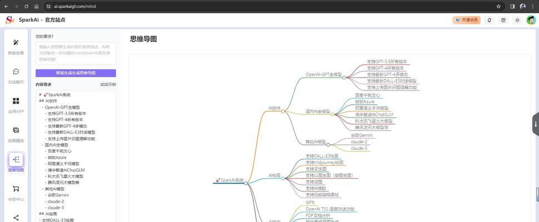Click the 阿里通义千问模型 mind map node

371,108
